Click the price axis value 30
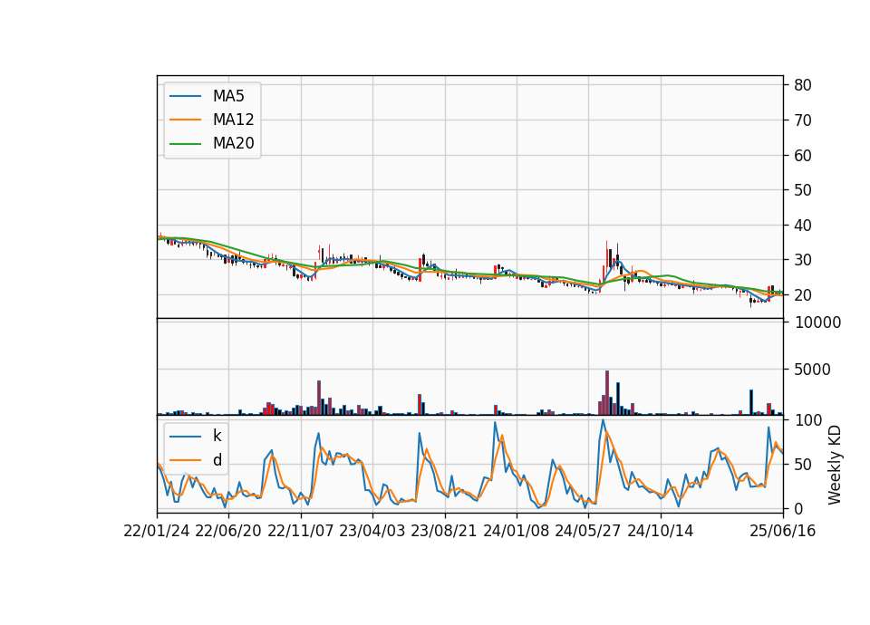The image size is (870, 625). [803, 260]
